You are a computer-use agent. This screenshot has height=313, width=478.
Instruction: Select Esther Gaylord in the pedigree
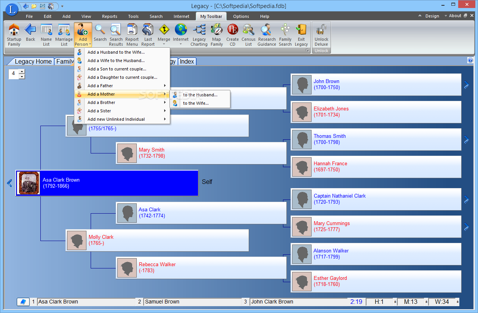(x=376, y=281)
